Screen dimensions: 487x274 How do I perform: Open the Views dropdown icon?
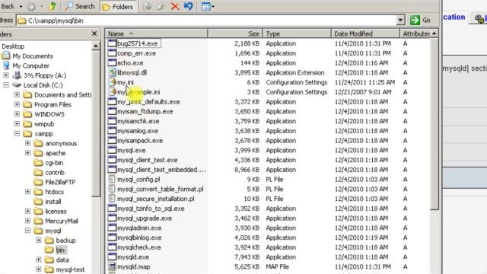[x=208, y=7]
